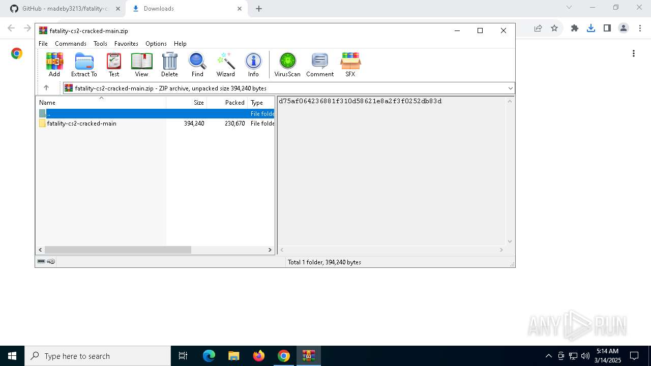Open the Options menu

(x=156, y=44)
